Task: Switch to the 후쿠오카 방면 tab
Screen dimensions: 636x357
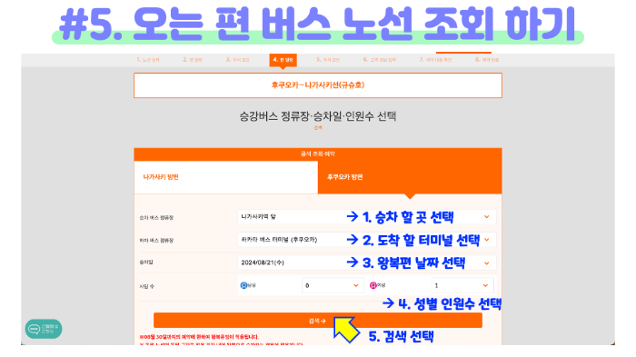Action: [x=410, y=177]
